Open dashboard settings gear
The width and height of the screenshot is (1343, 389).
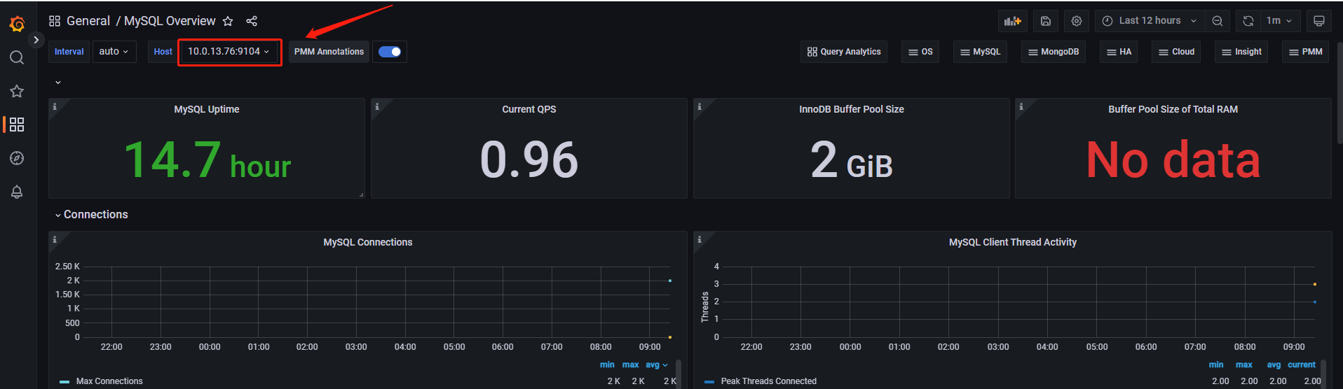(x=1077, y=21)
